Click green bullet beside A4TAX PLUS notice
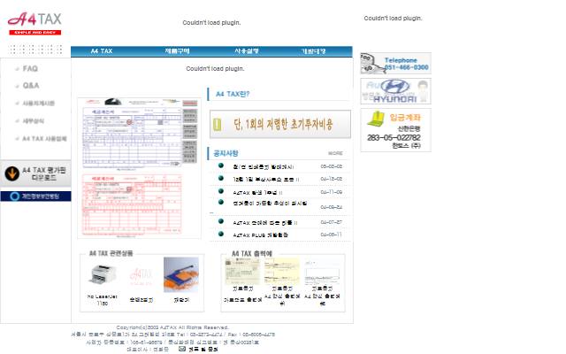The image size is (566, 354). click(221, 234)
